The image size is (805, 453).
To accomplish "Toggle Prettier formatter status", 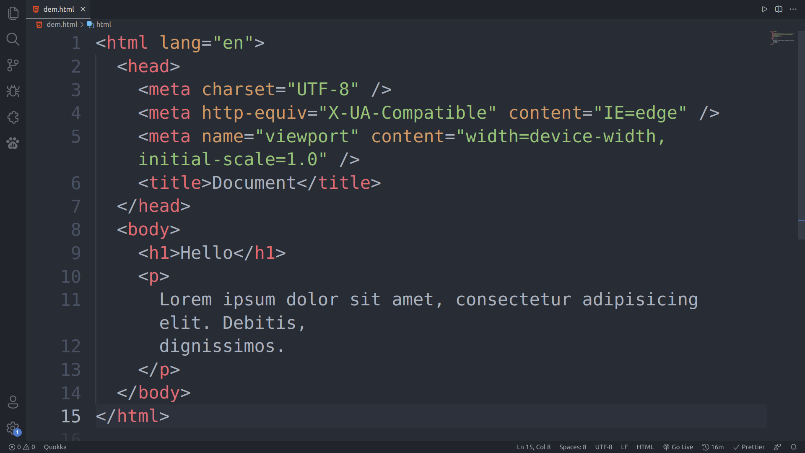I will (749, 447).
